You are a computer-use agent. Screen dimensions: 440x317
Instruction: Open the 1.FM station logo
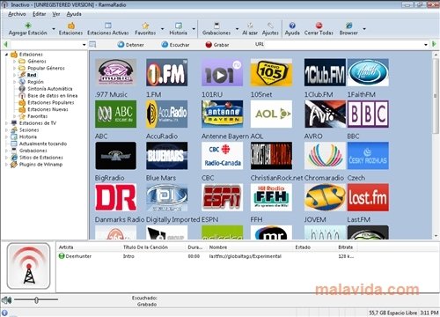[x=166, y=72]
